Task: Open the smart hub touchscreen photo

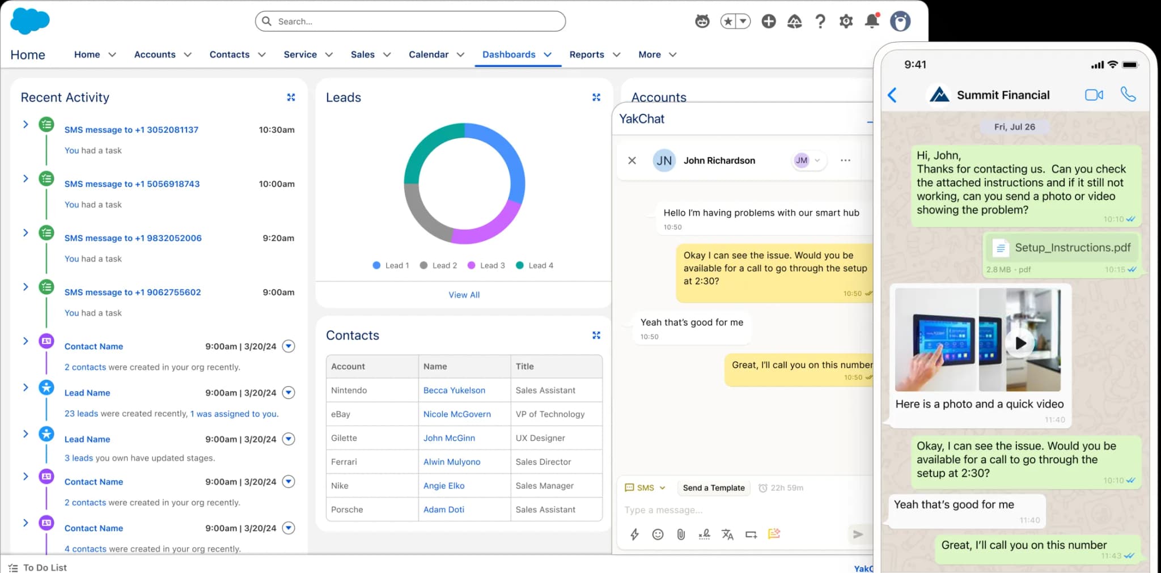Action: pos(936,339)
